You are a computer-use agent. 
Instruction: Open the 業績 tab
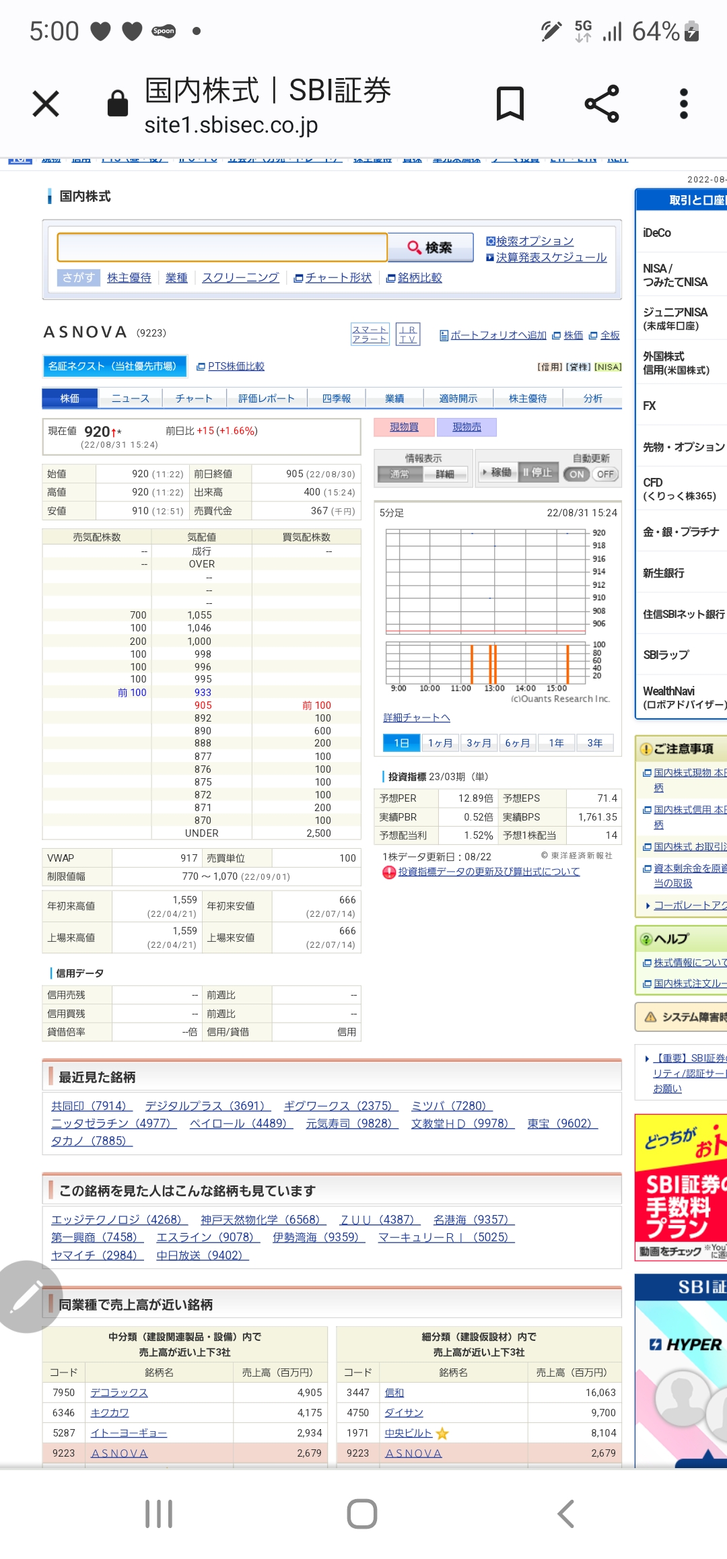[x=394, y=399]
